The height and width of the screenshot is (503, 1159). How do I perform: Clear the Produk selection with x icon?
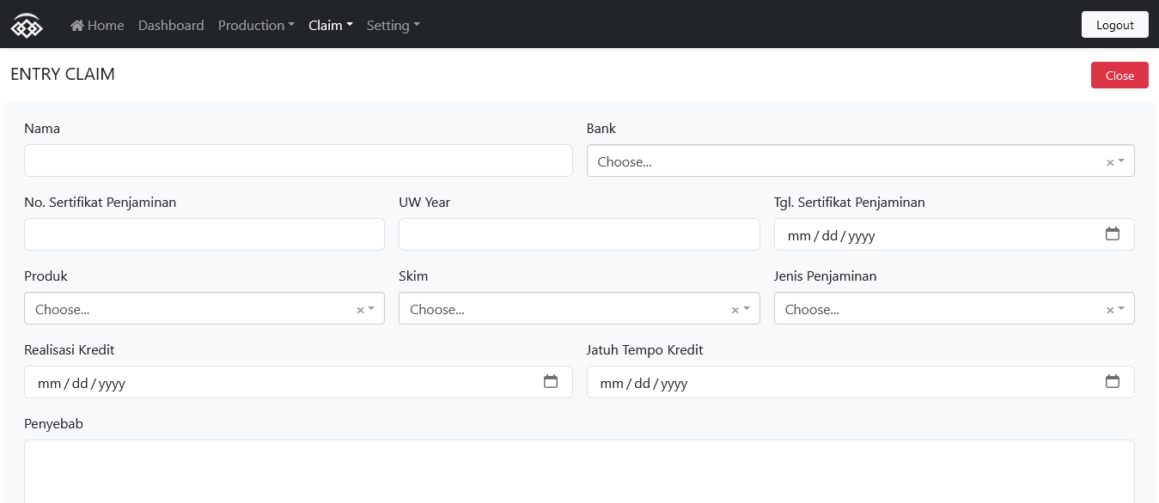point(360,310)
